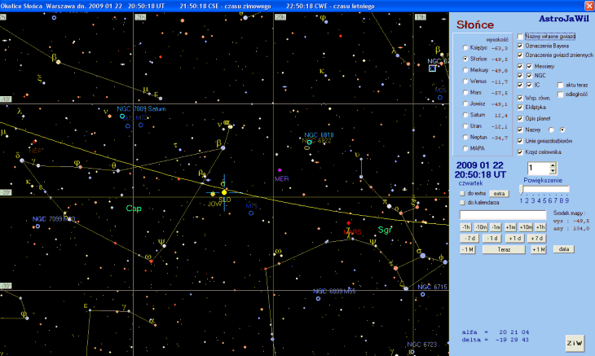This screenshot has height=356, width=595.
Task: Decrease magnification with the stepper down arrow
Action: 553,171
